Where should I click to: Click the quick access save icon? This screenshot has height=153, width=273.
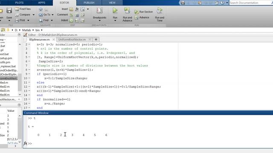[183, 3]
